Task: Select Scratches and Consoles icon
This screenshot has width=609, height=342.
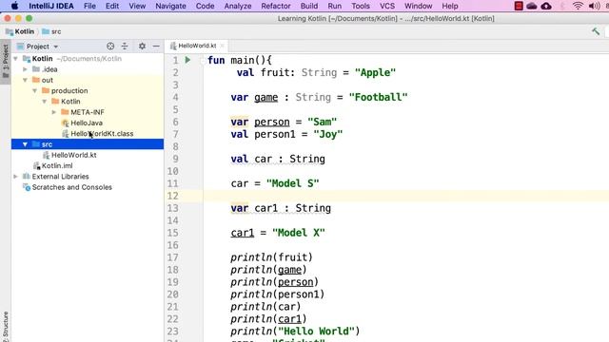Action: tap(27, 187)
